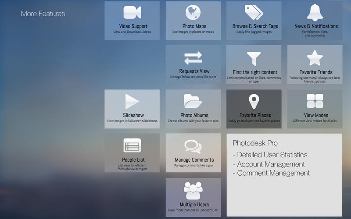Click the folder Photo Albums icon
Image resolution: width=351 pixels, height=219 pixels.
click(193, 102)
